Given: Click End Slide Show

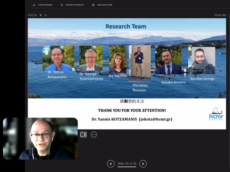Looking at the screenshot, I should 102,5.
